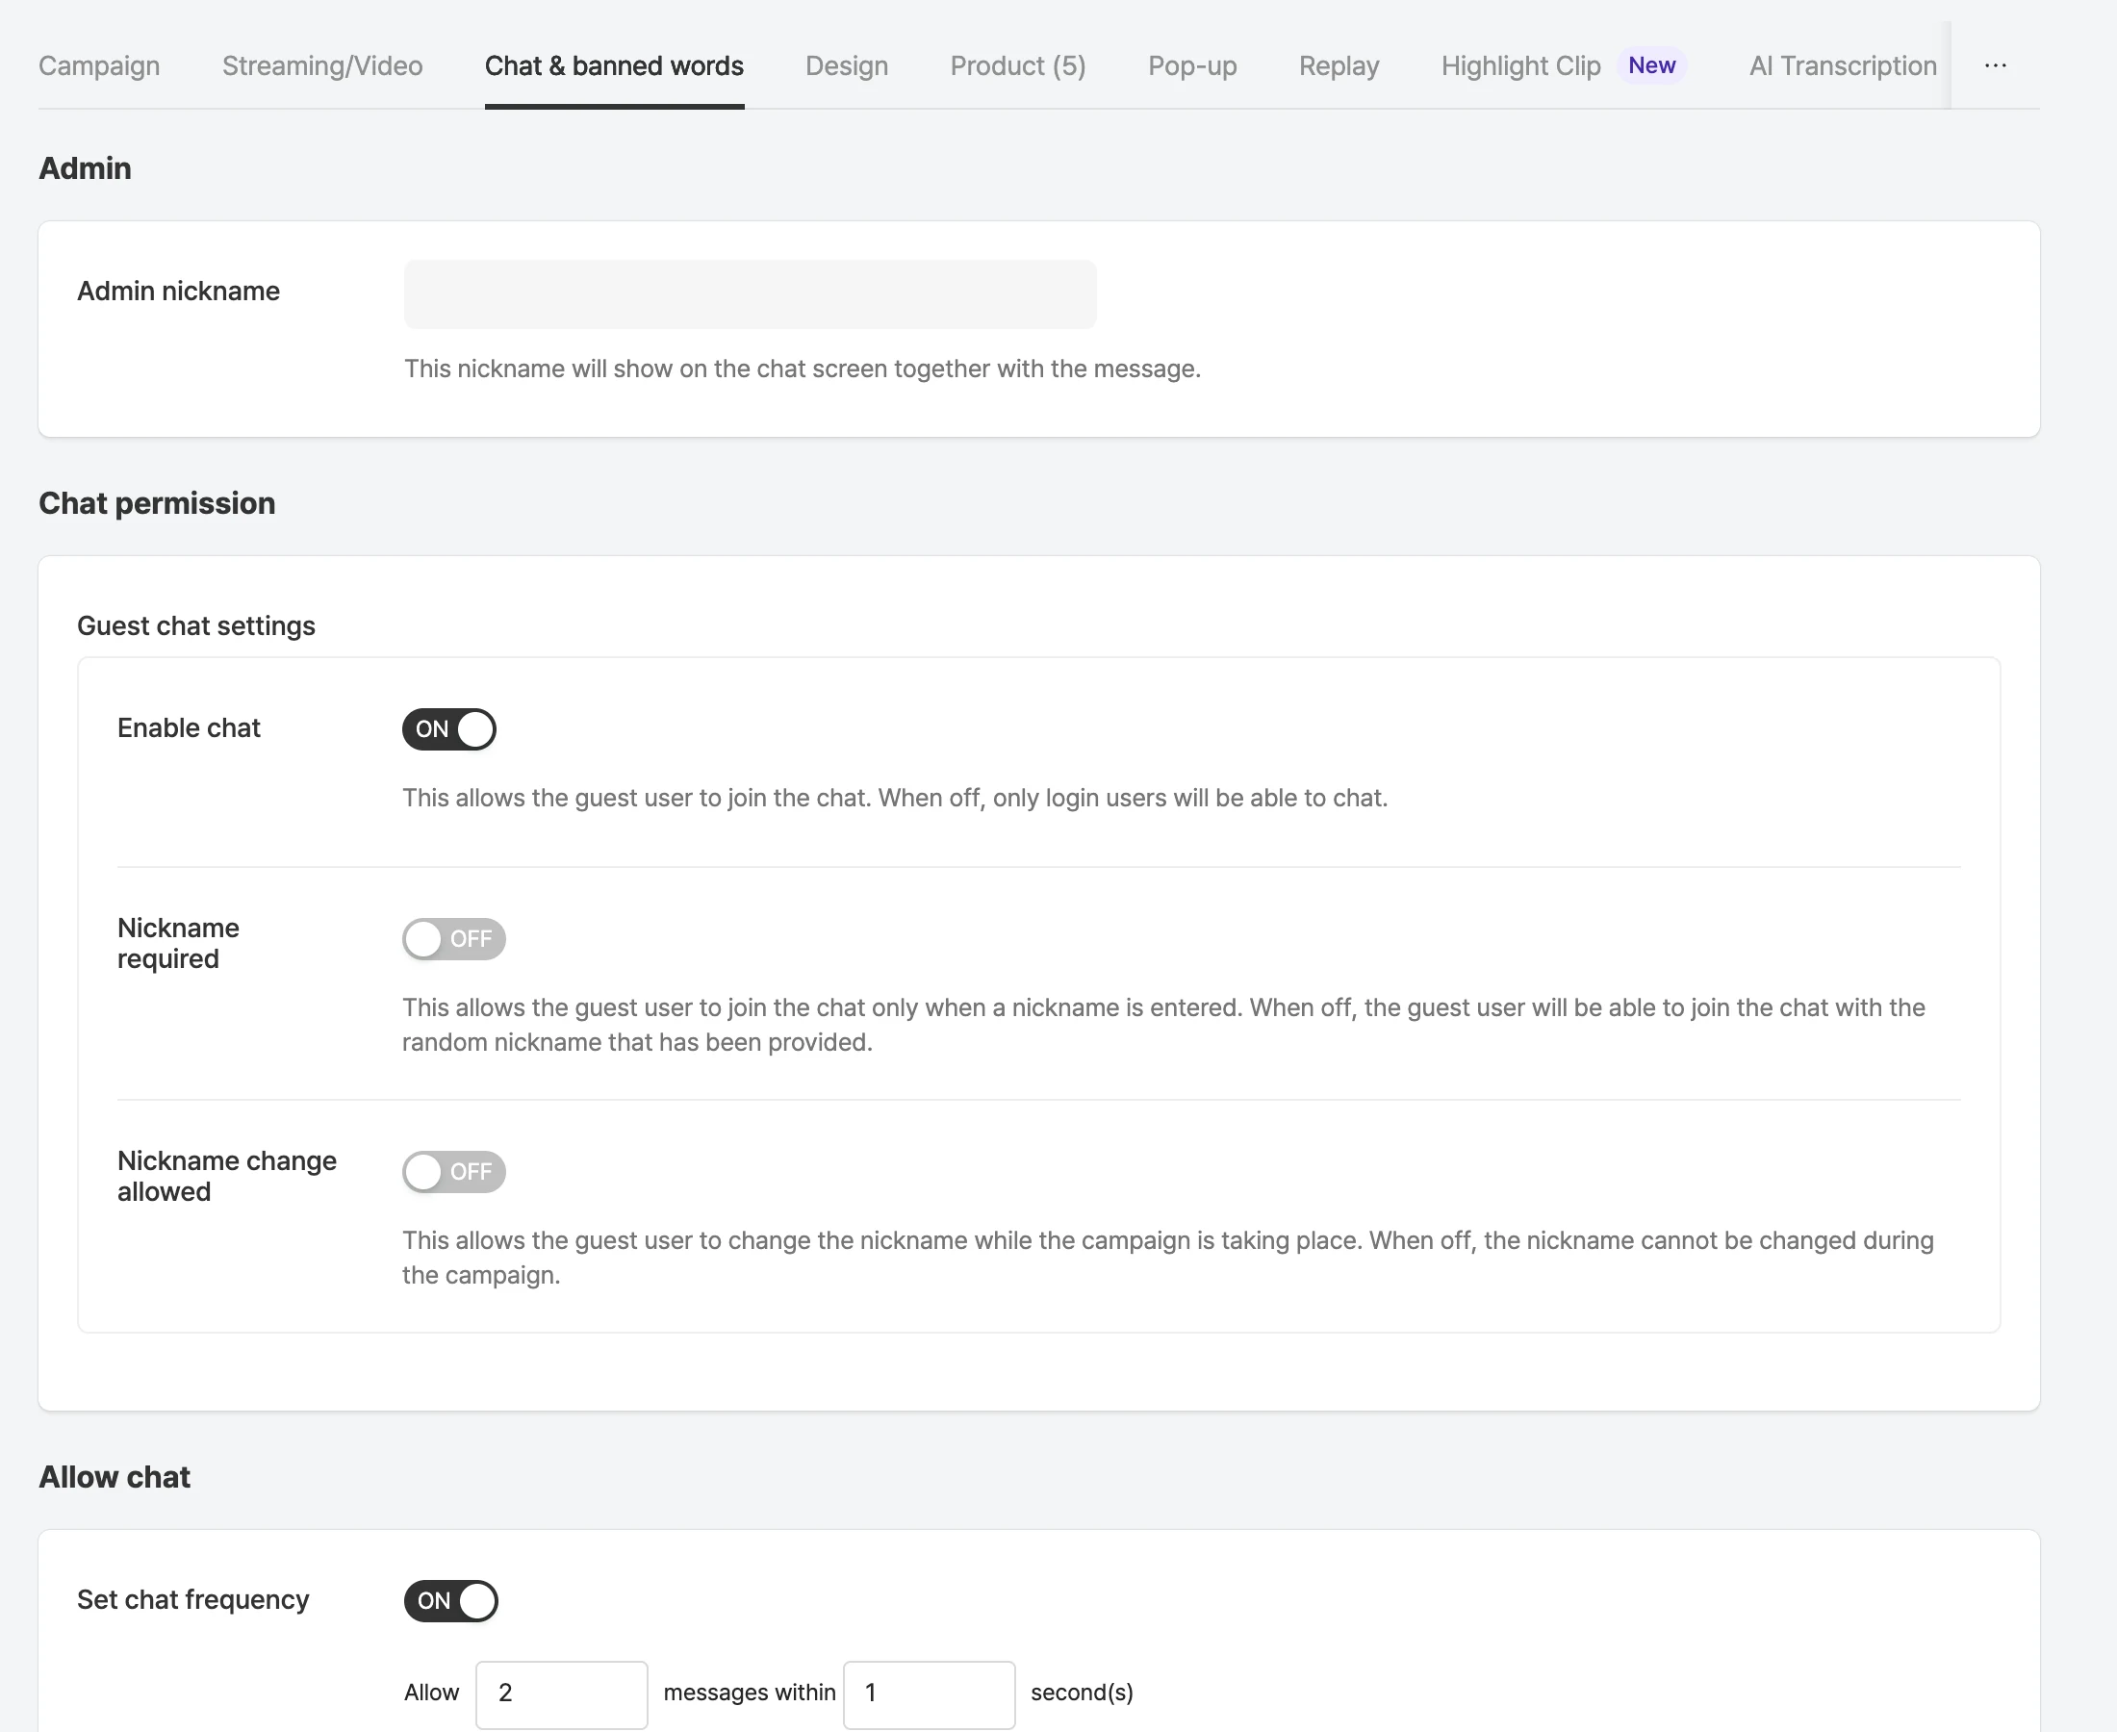This screenshot has width=2117, height=1732.
Task: Click the 'This nickname will show' help text
Action: tap(803, 369)
